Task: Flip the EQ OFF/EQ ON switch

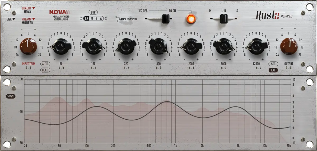Action: click(166, 19)
